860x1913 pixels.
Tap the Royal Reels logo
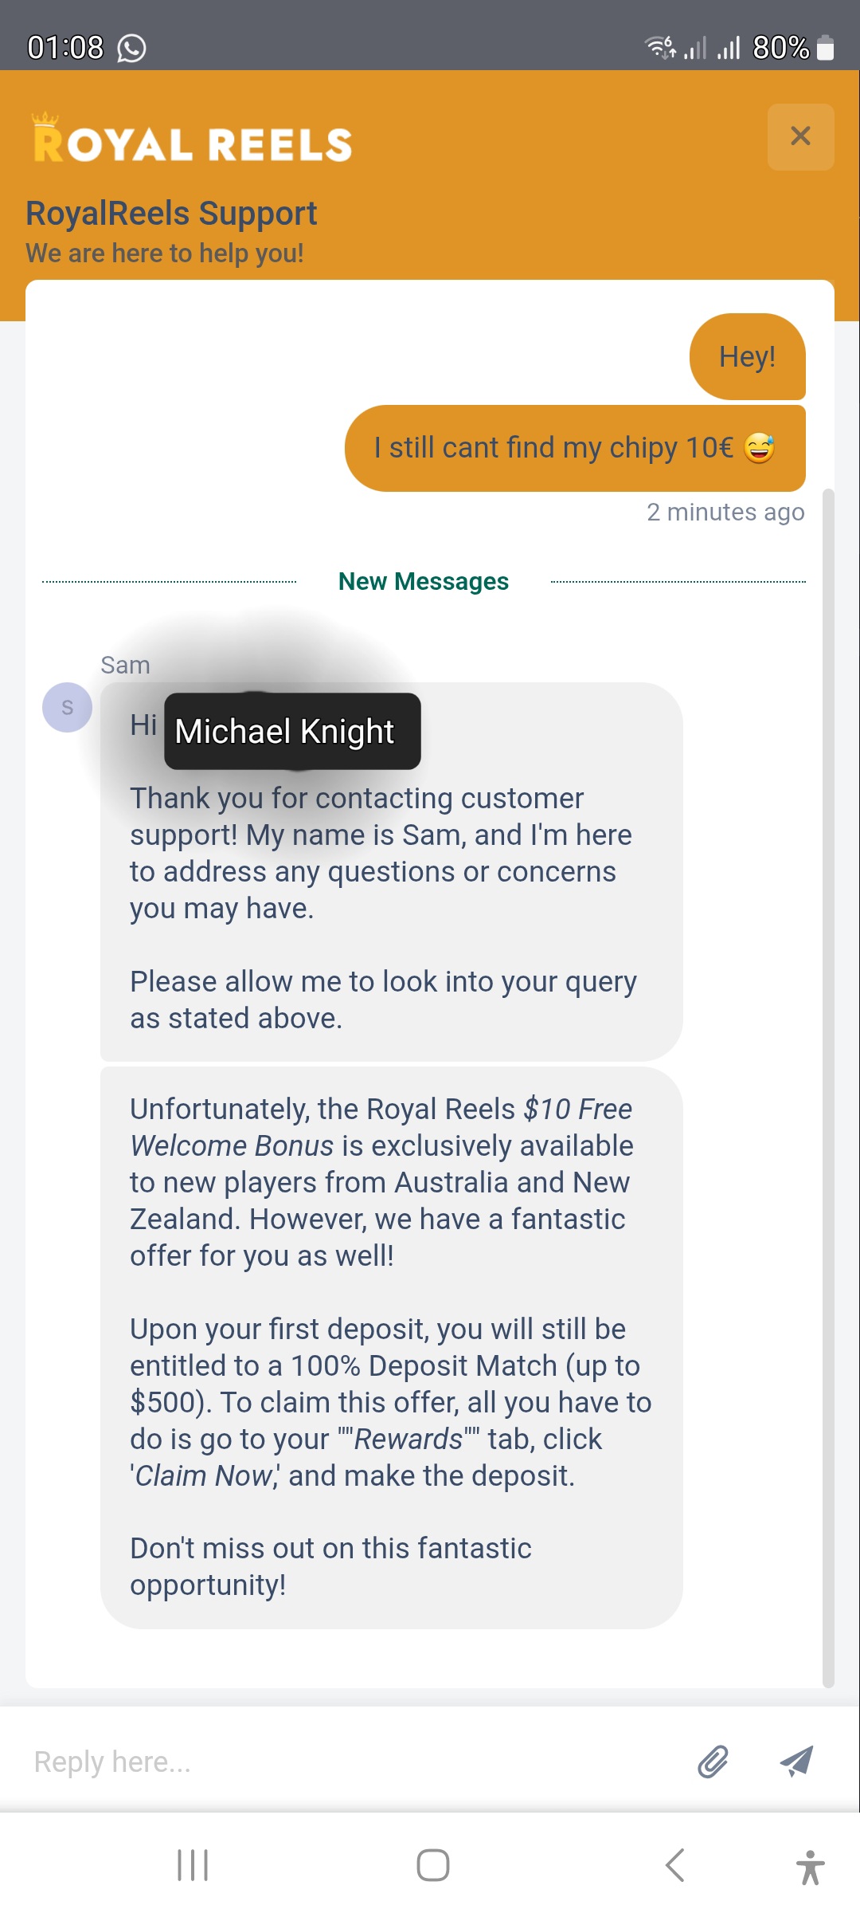pyautogui.click(x=192, y=139)
